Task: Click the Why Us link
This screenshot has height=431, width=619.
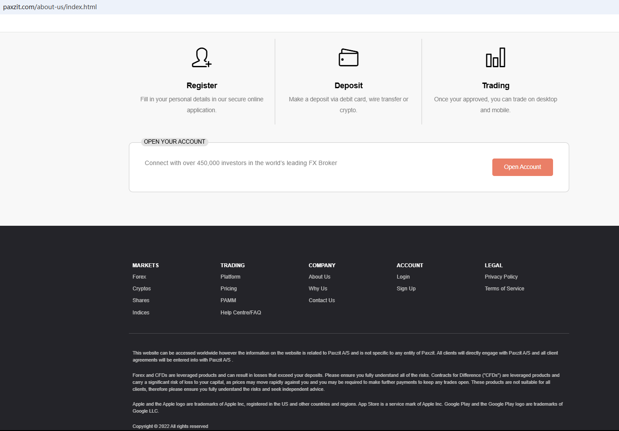Action: click(x=318, y=289)
